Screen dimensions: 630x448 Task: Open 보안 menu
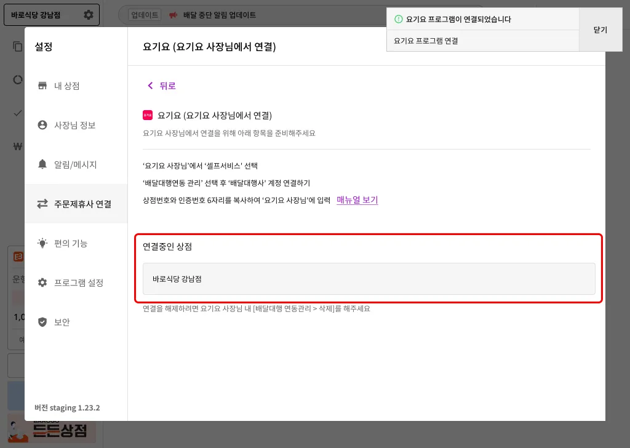[76, 322]
